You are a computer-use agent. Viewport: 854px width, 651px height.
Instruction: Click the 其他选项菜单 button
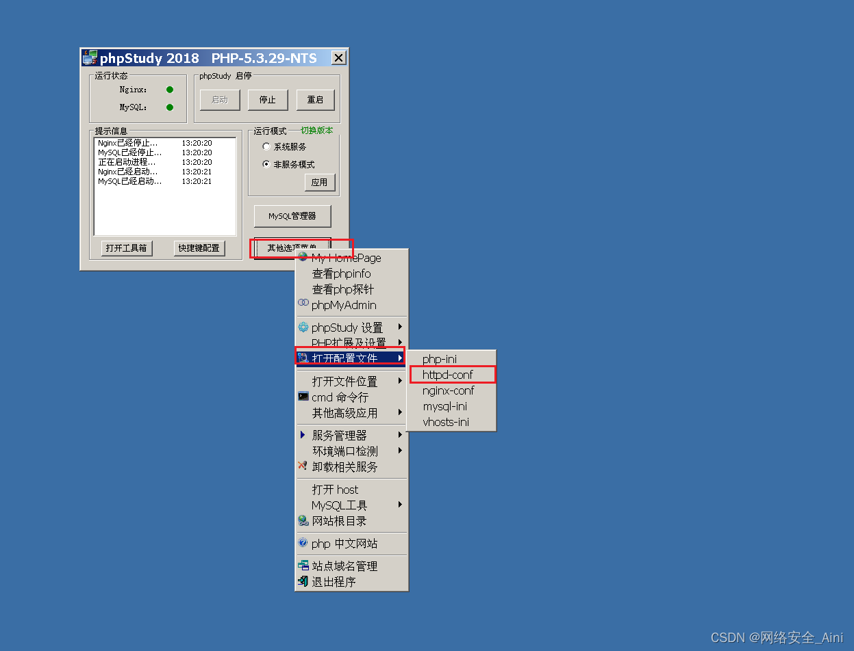tap(292, 248)
